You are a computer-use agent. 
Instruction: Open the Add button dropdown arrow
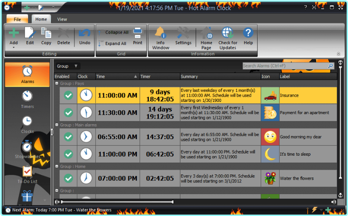(14, 48)
